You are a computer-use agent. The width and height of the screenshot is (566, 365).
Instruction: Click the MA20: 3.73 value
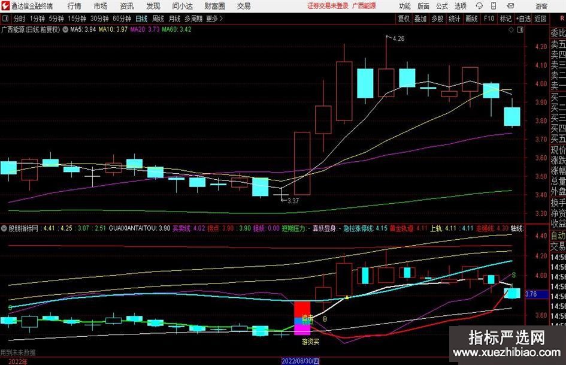pos(145,29)
